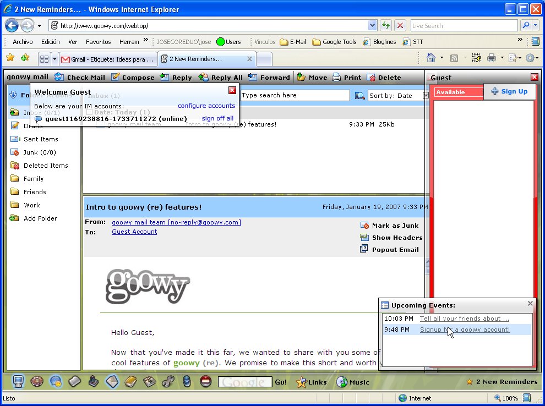The height and width of the screenshot is (406, 545).
Task: Print the current email
Action: [347, 77]
